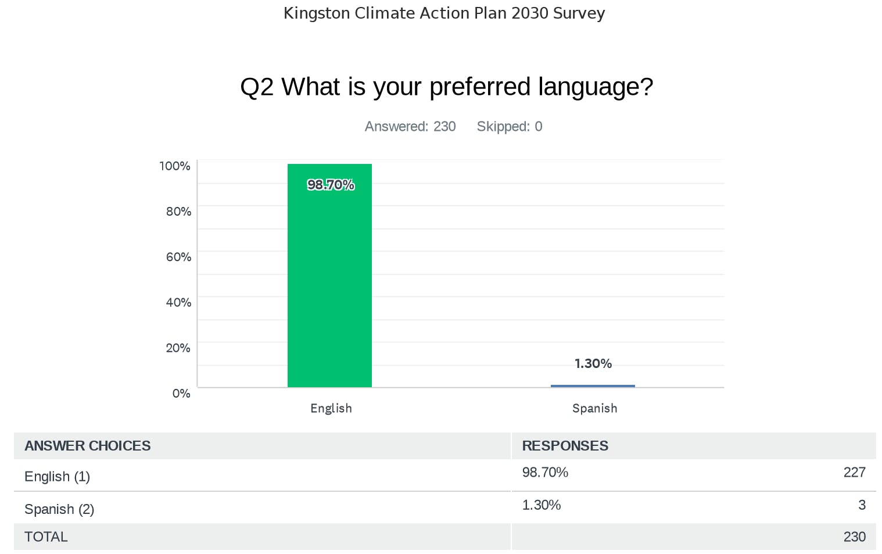This screenshot has height=554, width=882.
Task: Click the Skipped: 0 text
Action: (x=510, y=127)
